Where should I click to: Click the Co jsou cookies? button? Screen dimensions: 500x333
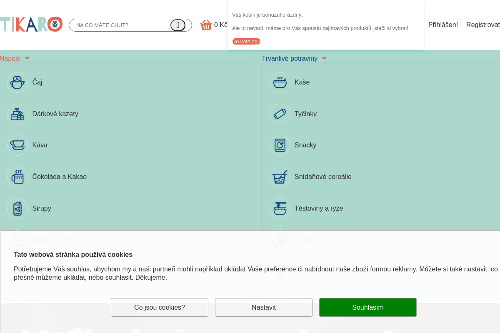coord(160,308)
